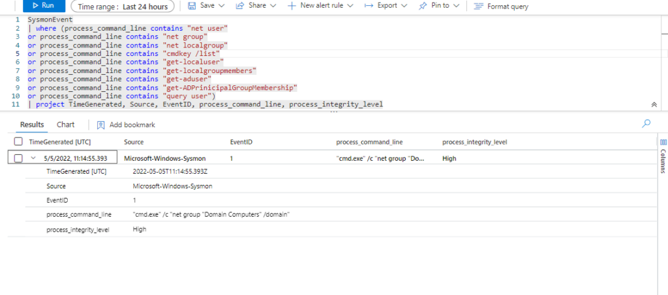Click the search magnifier in results
The image size is (668, 295).
pos(646,123)
